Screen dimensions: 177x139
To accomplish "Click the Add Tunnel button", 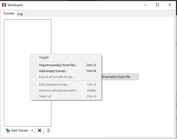I will 17,130.
